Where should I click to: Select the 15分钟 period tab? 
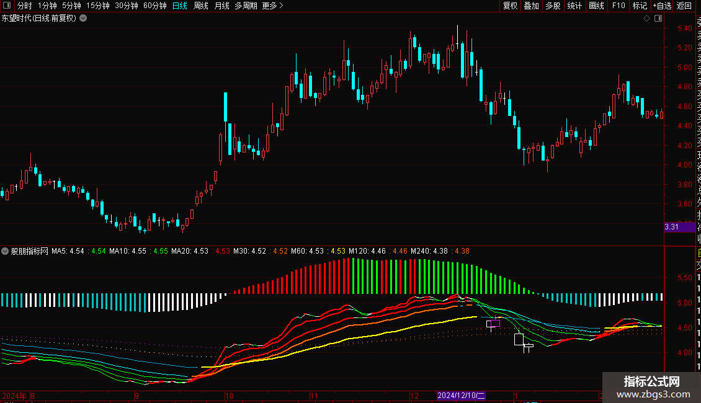click(x=98, y=6)
